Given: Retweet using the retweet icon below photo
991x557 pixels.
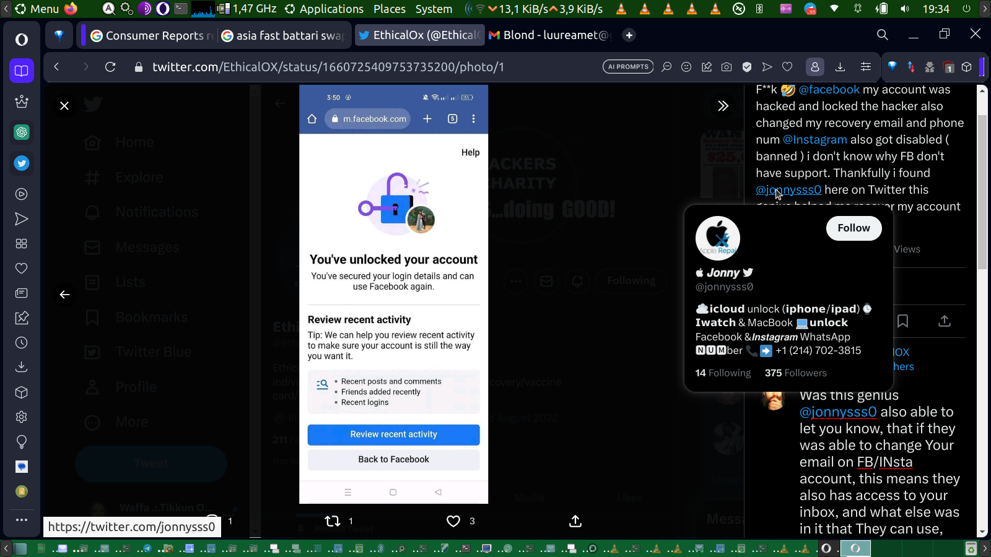Looking at the screenshot, I should click(x=333, y=521).
